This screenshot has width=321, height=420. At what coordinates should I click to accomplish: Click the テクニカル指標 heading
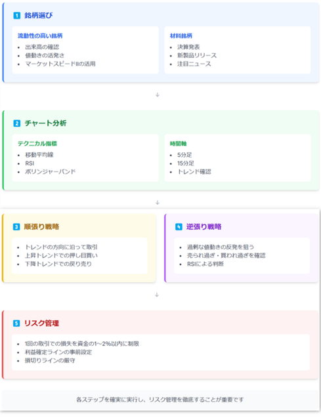37,144
